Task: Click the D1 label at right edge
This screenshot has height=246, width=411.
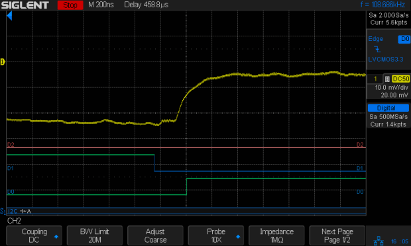Action: click(x=359, y=168)
